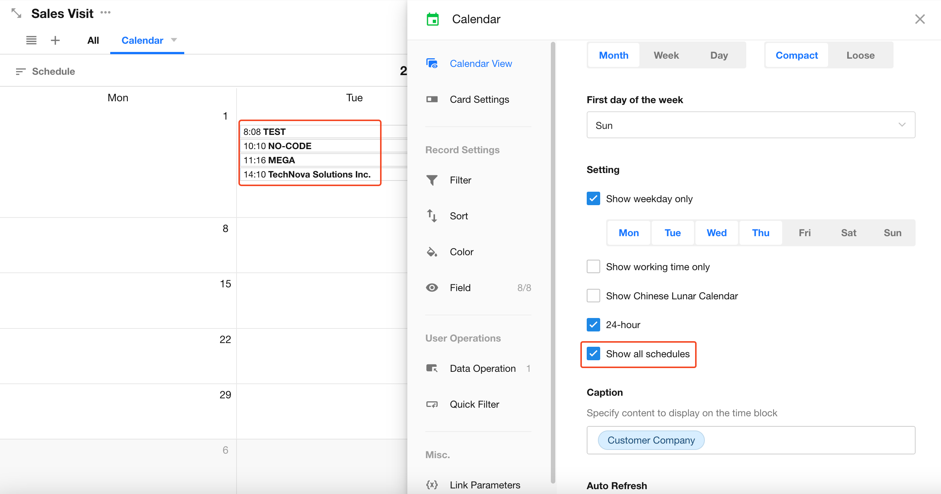This screenshot has height=494, width=941.
Task: Click the expand arrows icon beside Sales Visit
Action: click(16, 13)
